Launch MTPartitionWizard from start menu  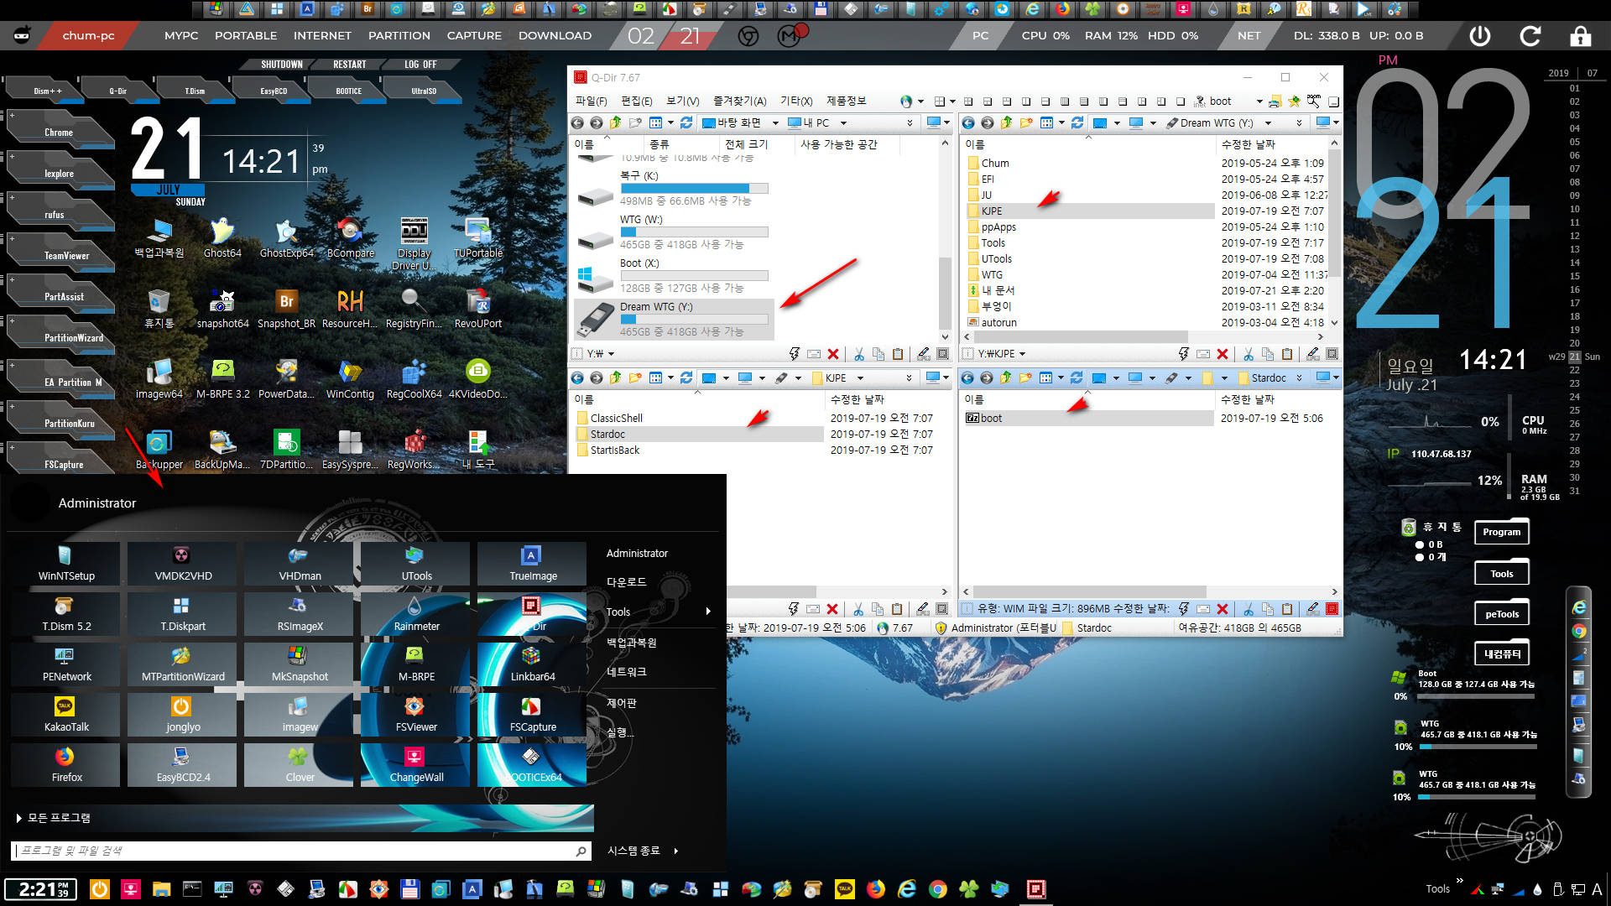[x=183, y=664]
